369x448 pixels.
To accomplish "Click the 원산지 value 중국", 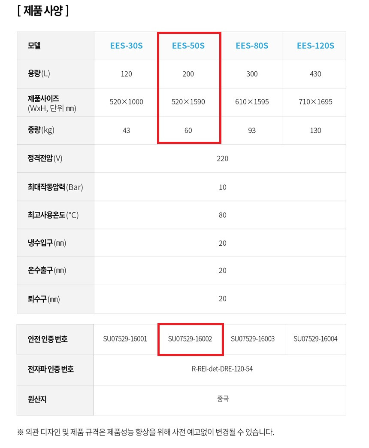I will tap(223, 399).
